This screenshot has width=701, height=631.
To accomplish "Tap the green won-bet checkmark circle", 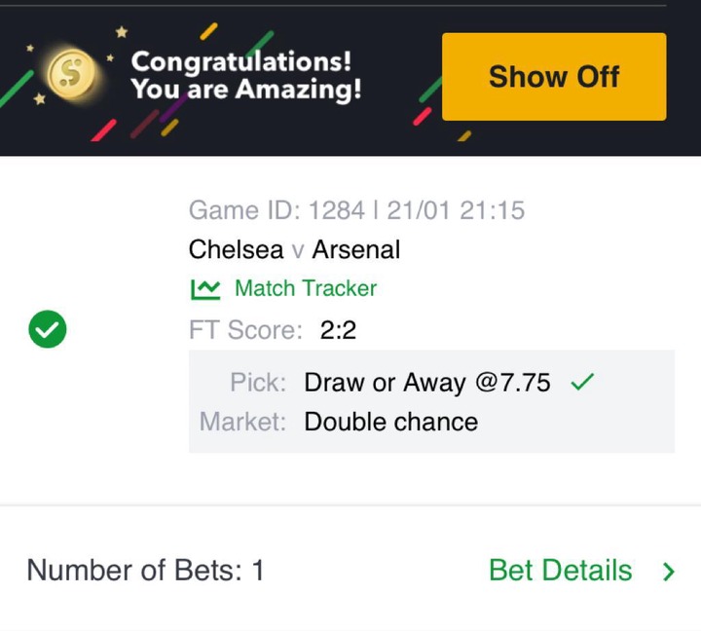I will click(x=47, y=331).
